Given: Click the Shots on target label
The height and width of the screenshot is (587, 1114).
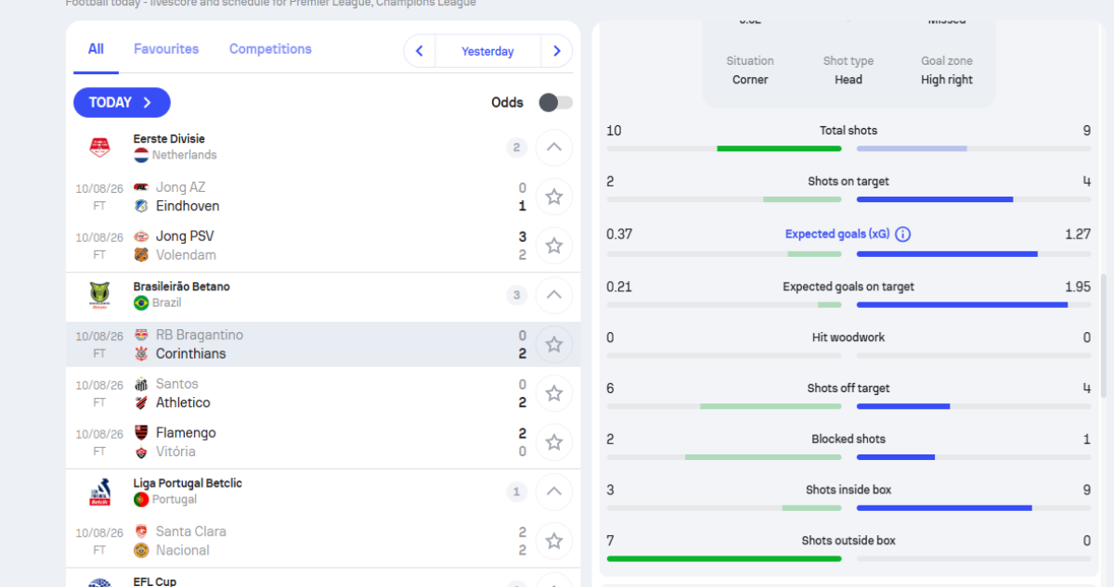Looking at the screenshot, I should tap(848, 182).
